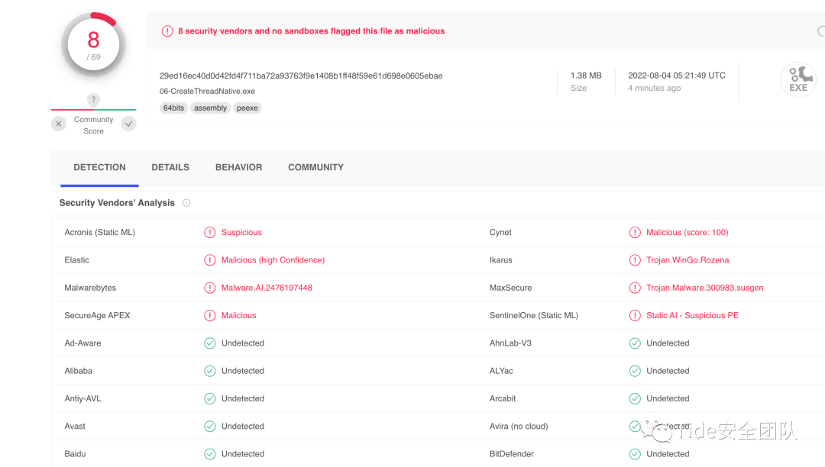
Task: Click the warning icon in the malicious banner
Action: tap(167, 31)
